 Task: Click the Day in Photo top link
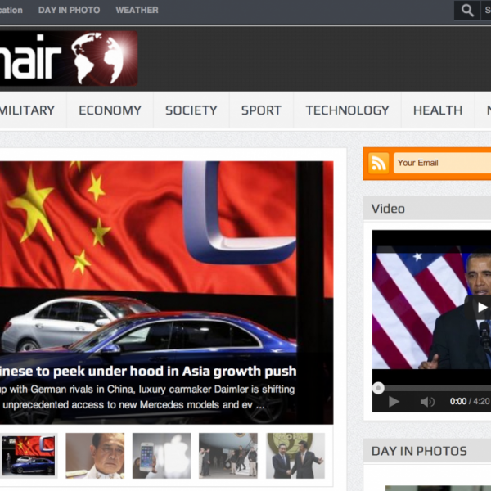(x=69, y=11)
